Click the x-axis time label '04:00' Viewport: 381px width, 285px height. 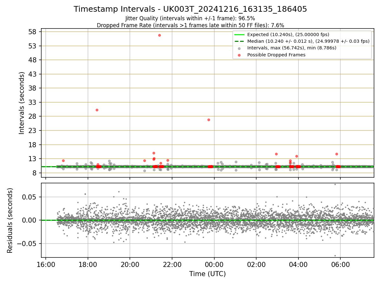coord(298,264)
